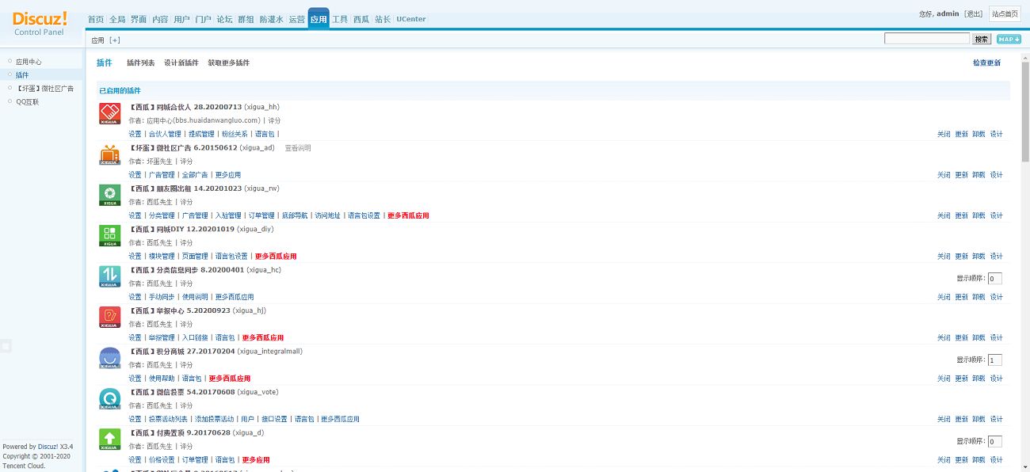Screen dimensions: 1030x472
Task: Open 手动同步 for 分类信息同步
Action: coord(162,298)
